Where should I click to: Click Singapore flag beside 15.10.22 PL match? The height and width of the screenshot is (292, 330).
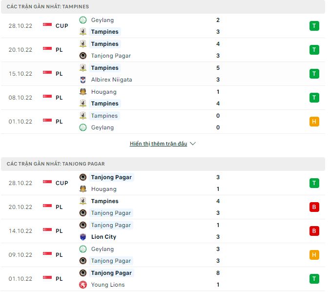pos(47,73)
